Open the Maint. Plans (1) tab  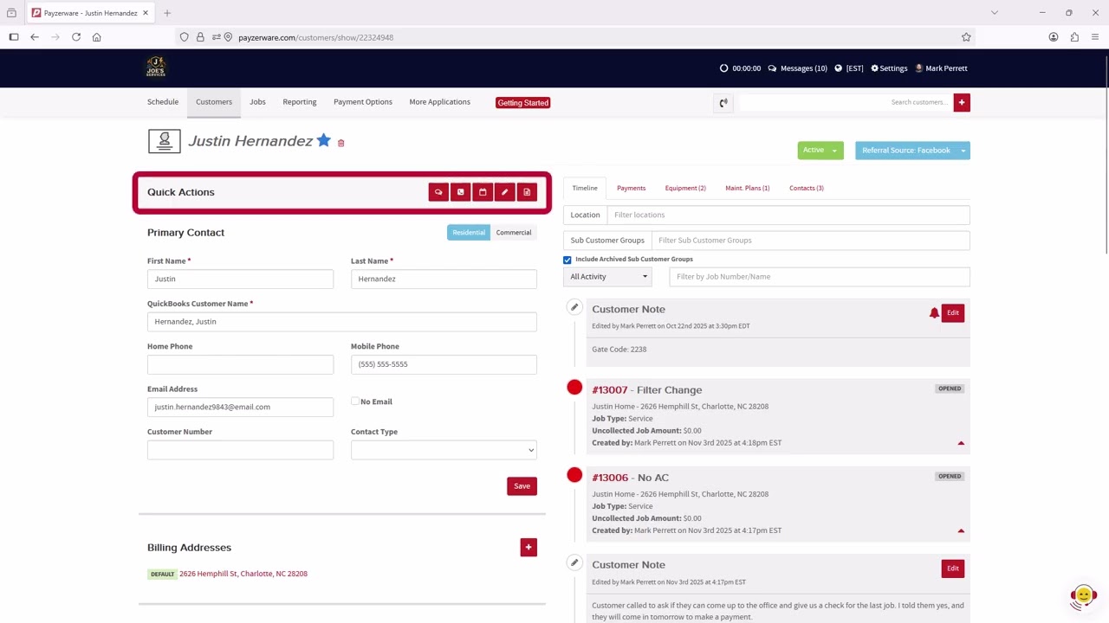[x=747, y=188]
